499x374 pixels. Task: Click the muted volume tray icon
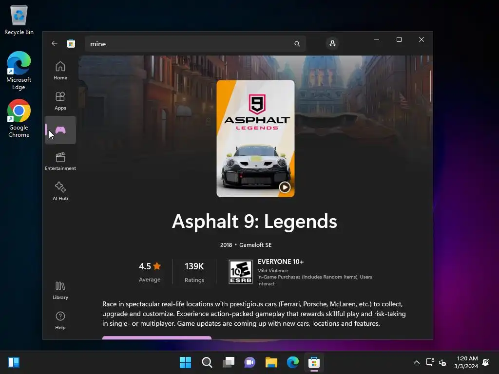(x=442, y=362)
